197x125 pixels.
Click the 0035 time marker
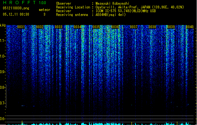click(x=96, y=27)
